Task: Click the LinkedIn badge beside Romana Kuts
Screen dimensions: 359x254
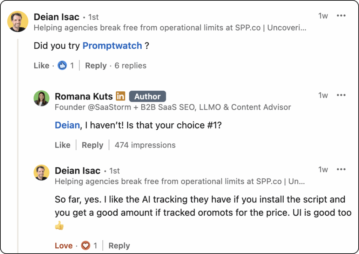Action: point(121,96)
